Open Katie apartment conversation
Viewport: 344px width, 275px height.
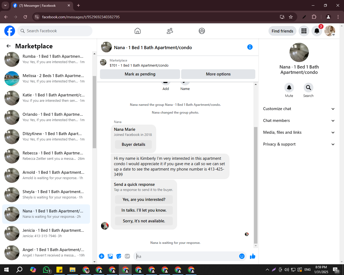(46, 98)
